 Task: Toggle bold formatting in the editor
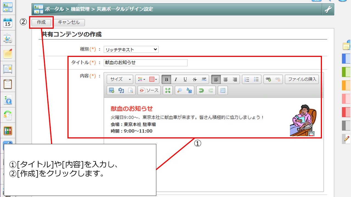coord(166,79)
